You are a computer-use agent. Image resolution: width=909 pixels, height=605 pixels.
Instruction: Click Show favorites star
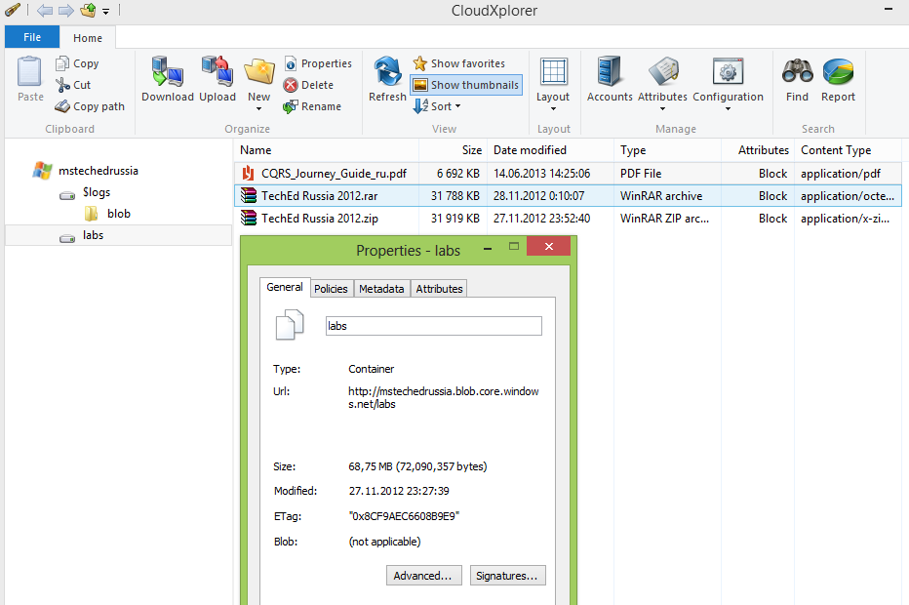(419, 63)
